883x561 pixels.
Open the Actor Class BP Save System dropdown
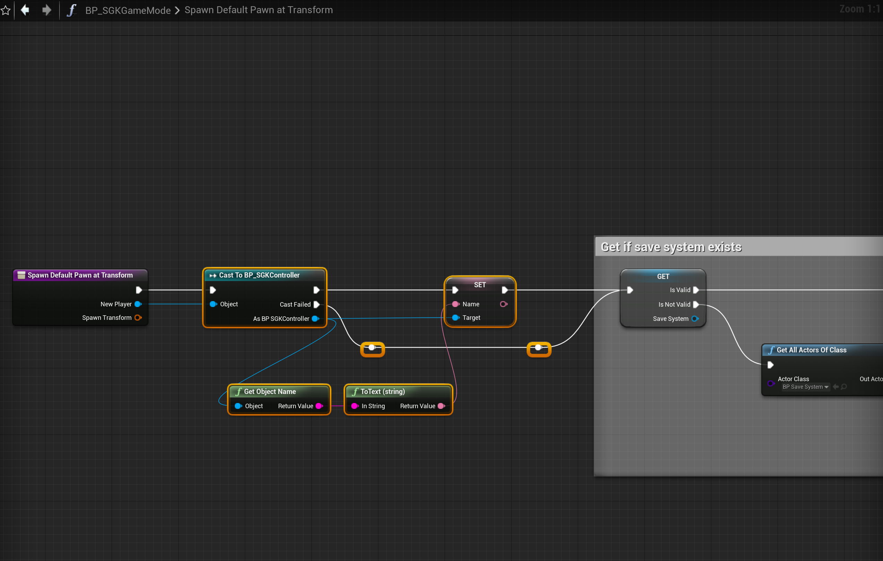(x=805, y=387)
